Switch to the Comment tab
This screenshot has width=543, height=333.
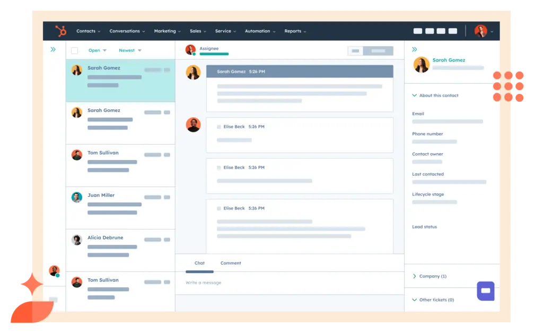point(231,263)
